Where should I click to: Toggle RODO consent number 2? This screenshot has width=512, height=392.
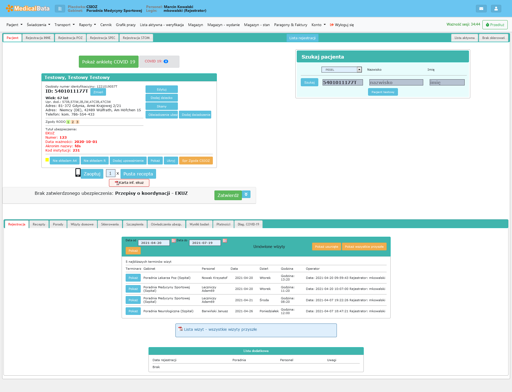(x=73, y=122)
